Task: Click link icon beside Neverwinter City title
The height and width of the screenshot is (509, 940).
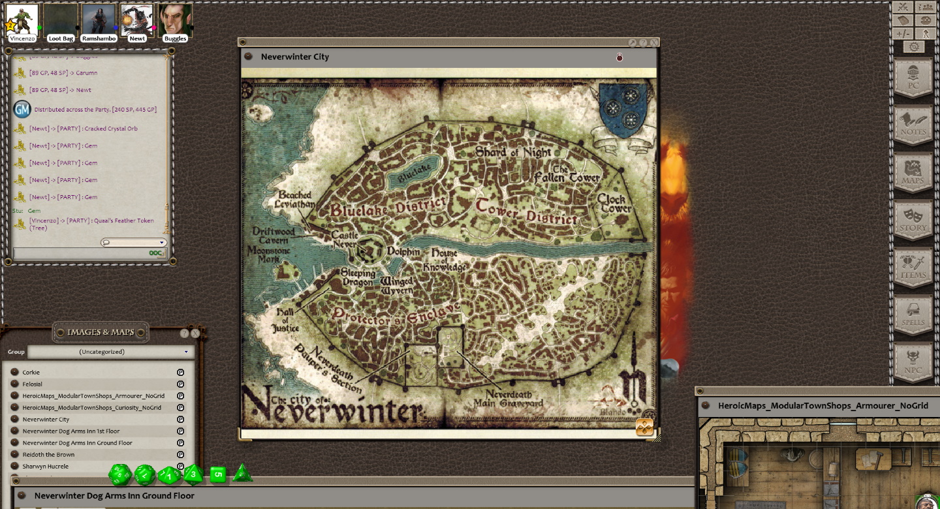Action: pos(248,56)
